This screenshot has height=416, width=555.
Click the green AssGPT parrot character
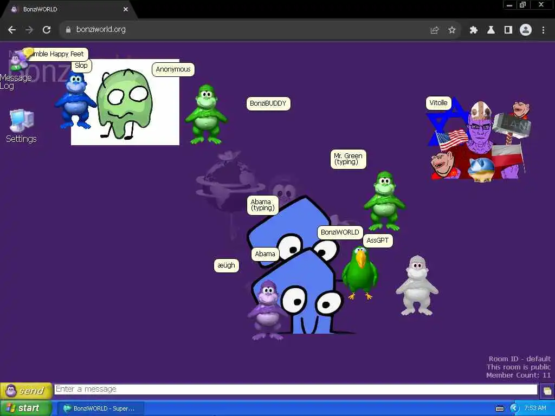click(x=360, y=273)
